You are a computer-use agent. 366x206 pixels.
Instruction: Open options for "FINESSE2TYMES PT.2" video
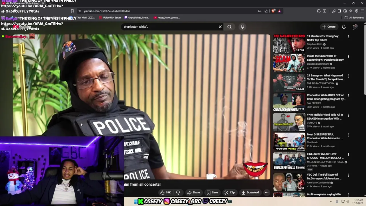(348, 154)
